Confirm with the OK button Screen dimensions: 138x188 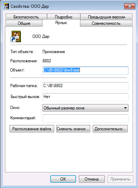(63, 179)
